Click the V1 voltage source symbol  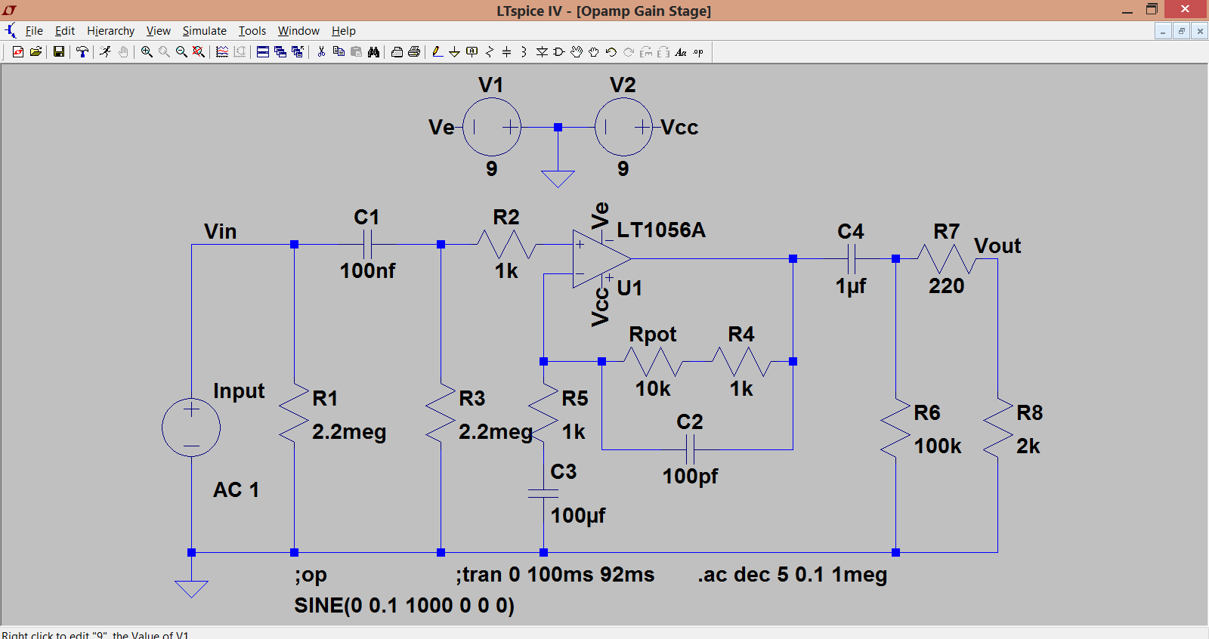(x=492, y=127)
